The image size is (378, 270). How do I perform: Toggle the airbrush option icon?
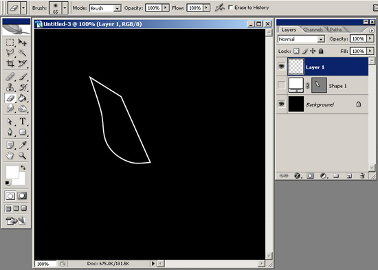coord(220,8)
